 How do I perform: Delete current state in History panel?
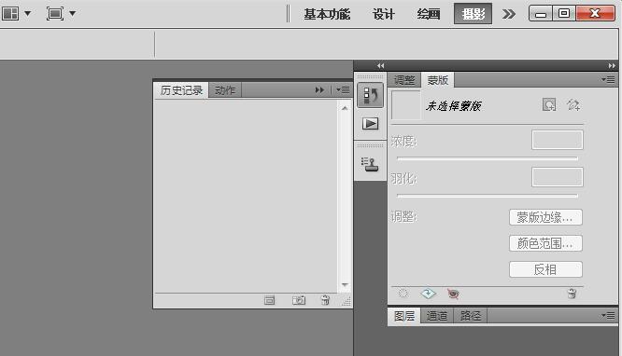pyautogui.click(x=325, y=301)
